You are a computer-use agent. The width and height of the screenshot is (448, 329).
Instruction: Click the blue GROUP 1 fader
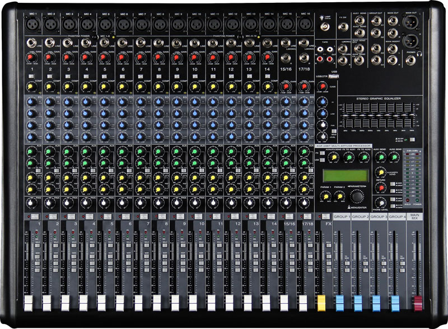click(x=339, y=303)
